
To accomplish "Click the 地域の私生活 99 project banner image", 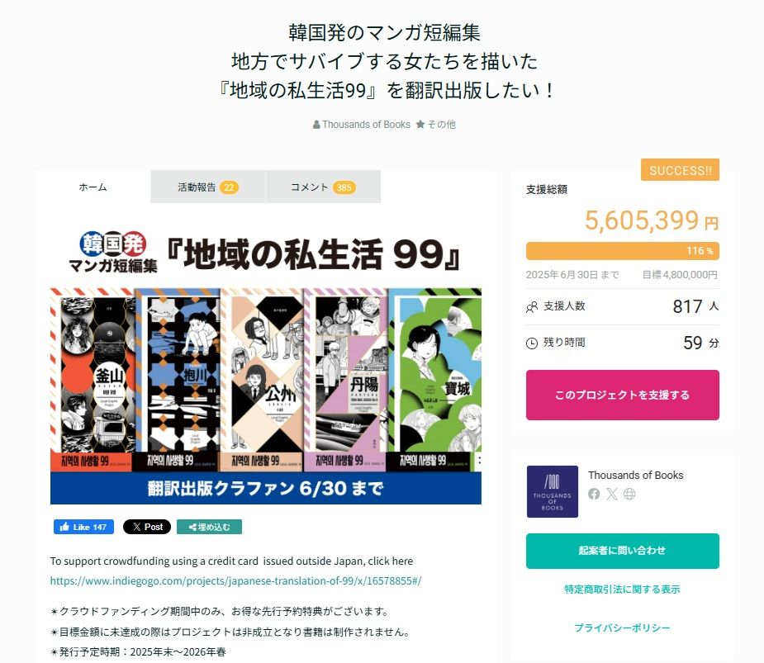I will pyautogui.click(x=266, y=363).
